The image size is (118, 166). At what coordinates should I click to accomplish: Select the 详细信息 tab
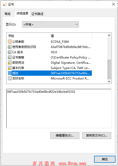click(x=22, y=13)
